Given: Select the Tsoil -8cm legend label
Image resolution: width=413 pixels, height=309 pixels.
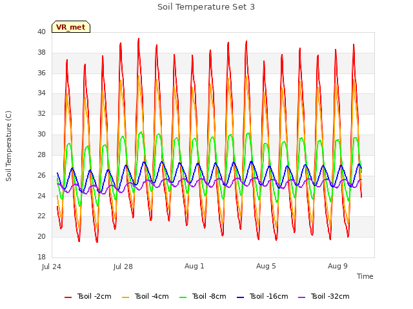Looking at the screenshot, I should tap(209, 296).
